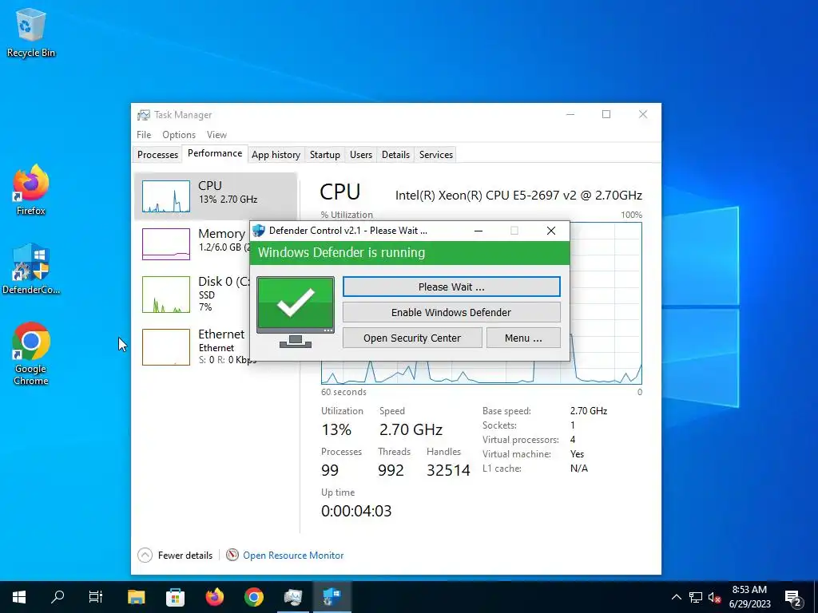Switch to Task Manager taskbar icon

(x=292, y=597)
